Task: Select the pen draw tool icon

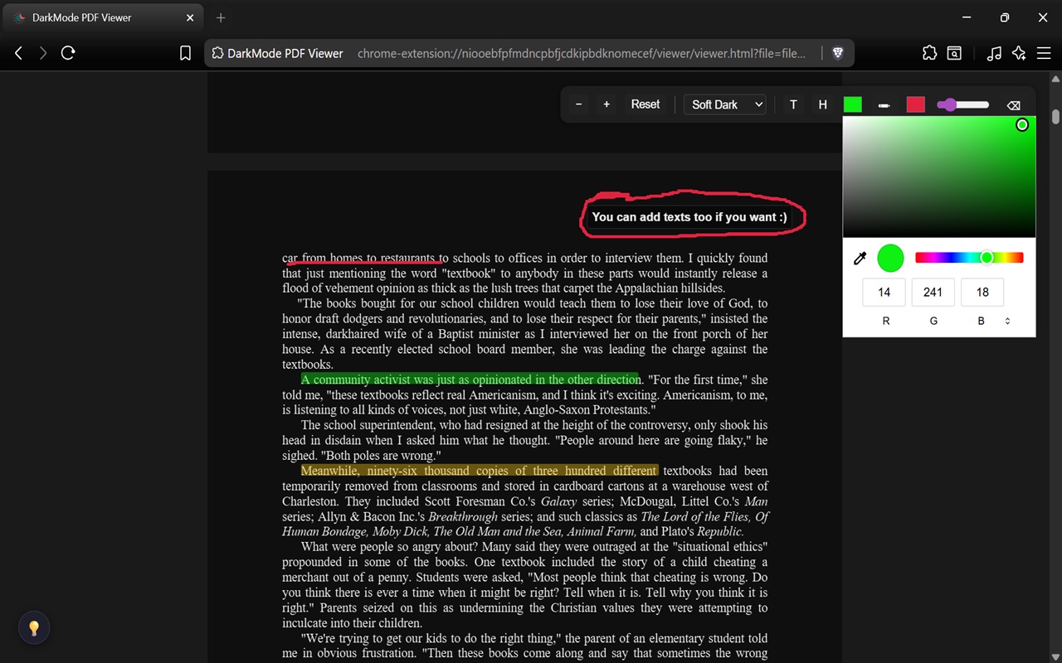Action: [x=884, y=105]
